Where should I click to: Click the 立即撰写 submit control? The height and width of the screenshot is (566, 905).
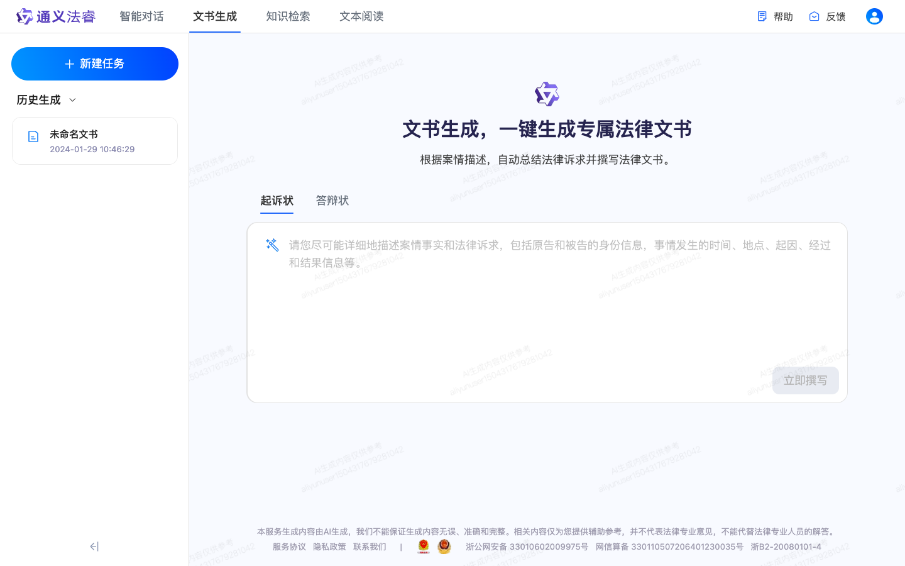tap(805, 380)
